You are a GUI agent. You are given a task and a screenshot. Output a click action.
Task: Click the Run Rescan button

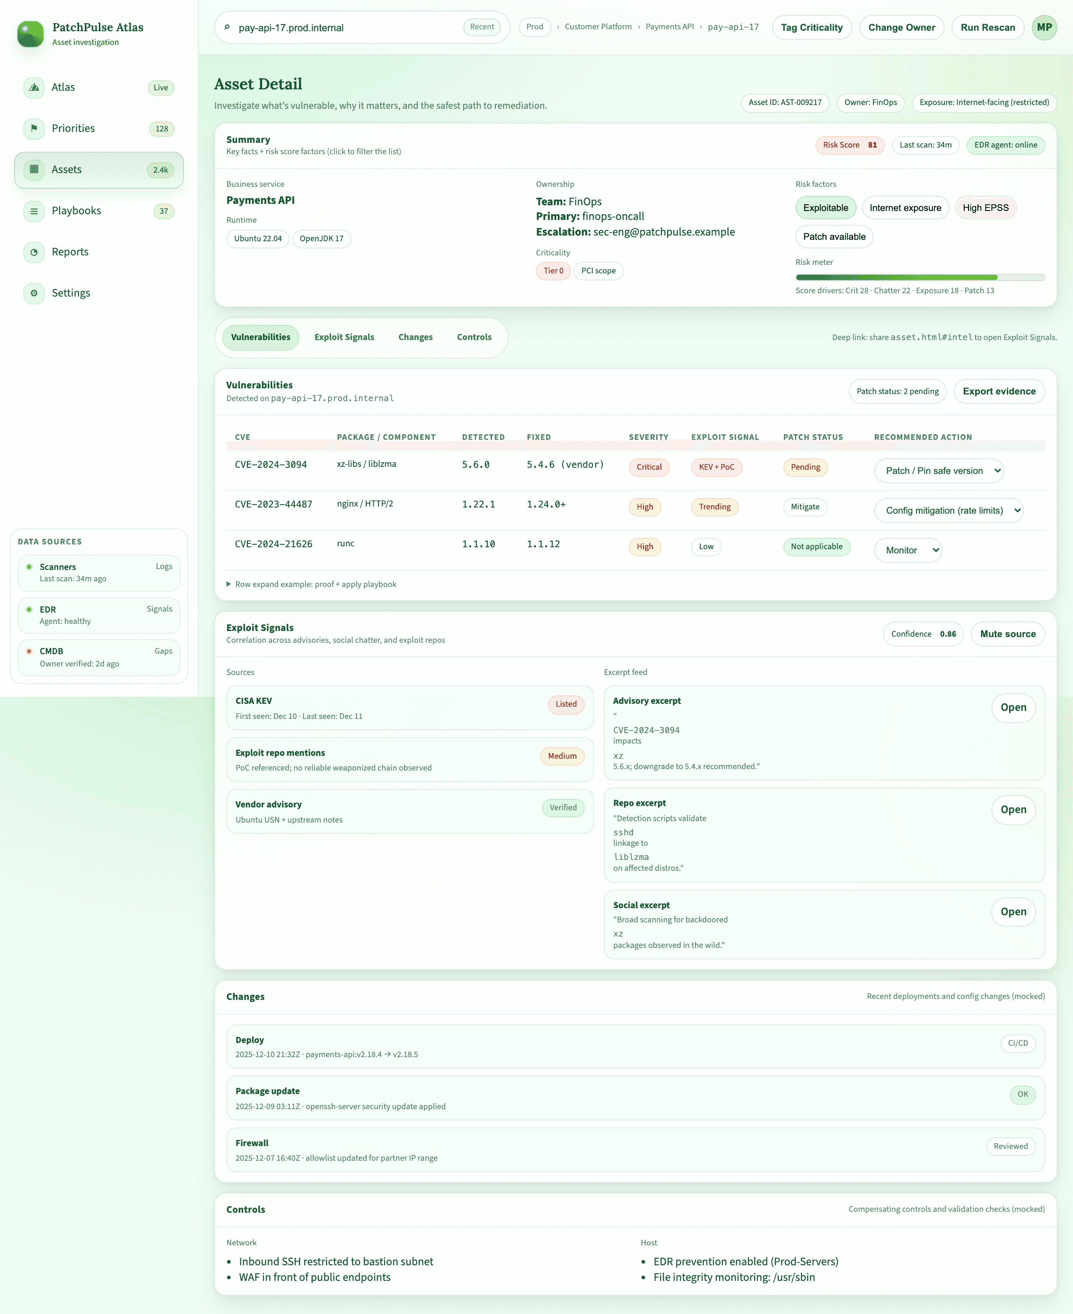coord(988,27)
